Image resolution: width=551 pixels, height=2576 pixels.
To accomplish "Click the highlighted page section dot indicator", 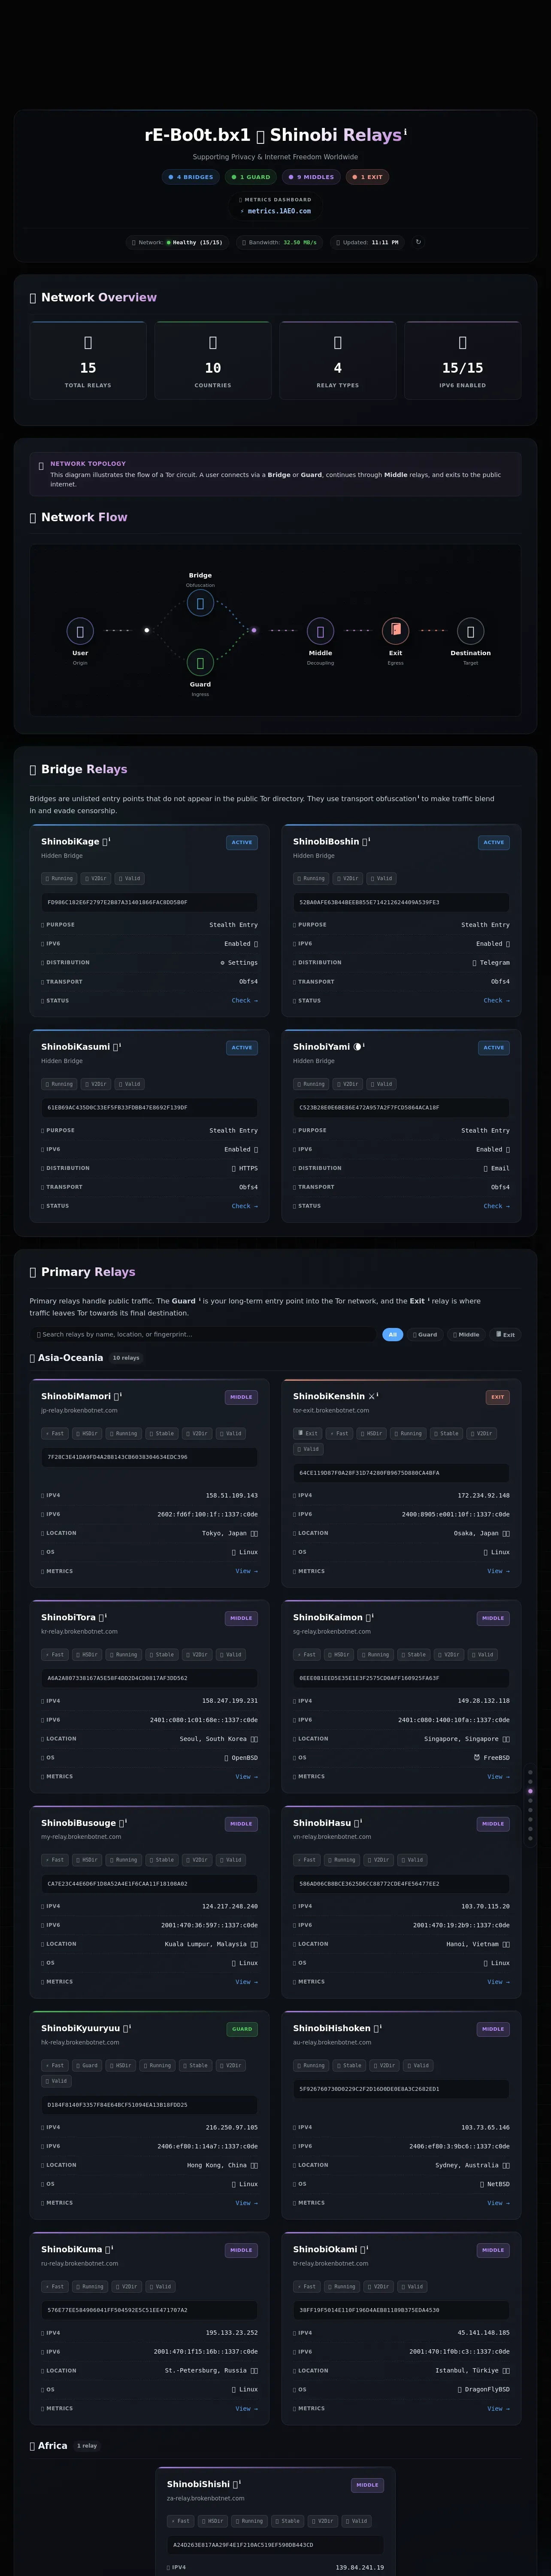I will point(530,1791).
